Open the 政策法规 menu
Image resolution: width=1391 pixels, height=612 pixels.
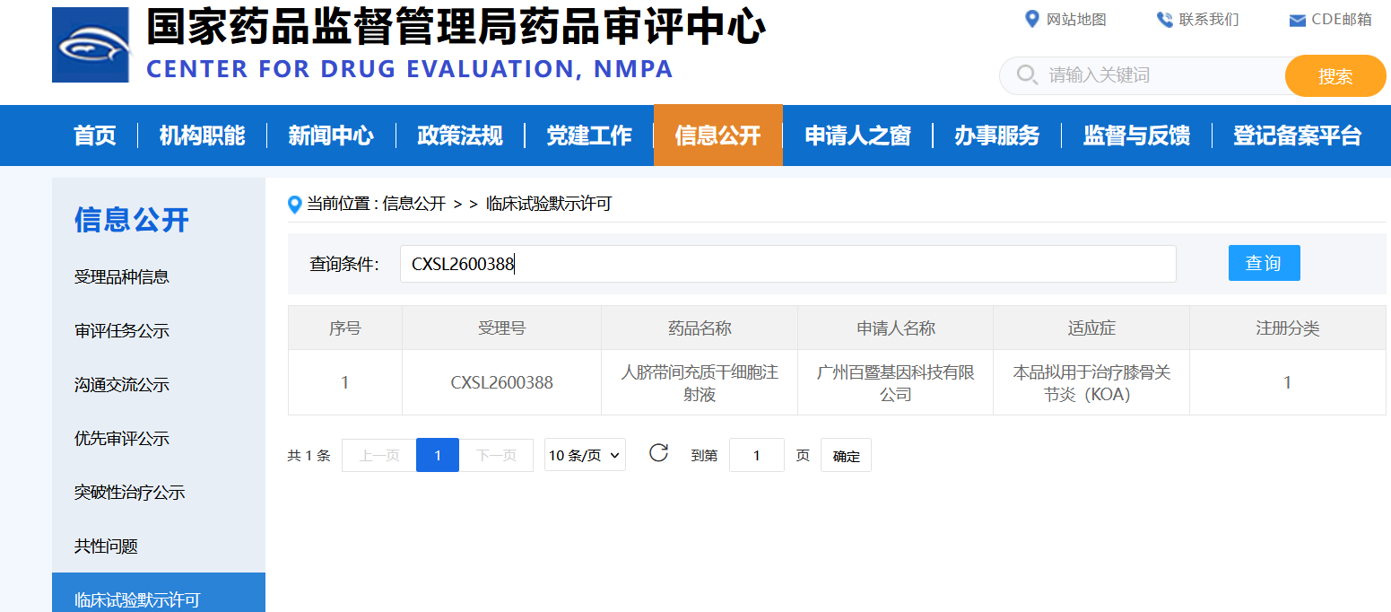(x=460, y=136)
